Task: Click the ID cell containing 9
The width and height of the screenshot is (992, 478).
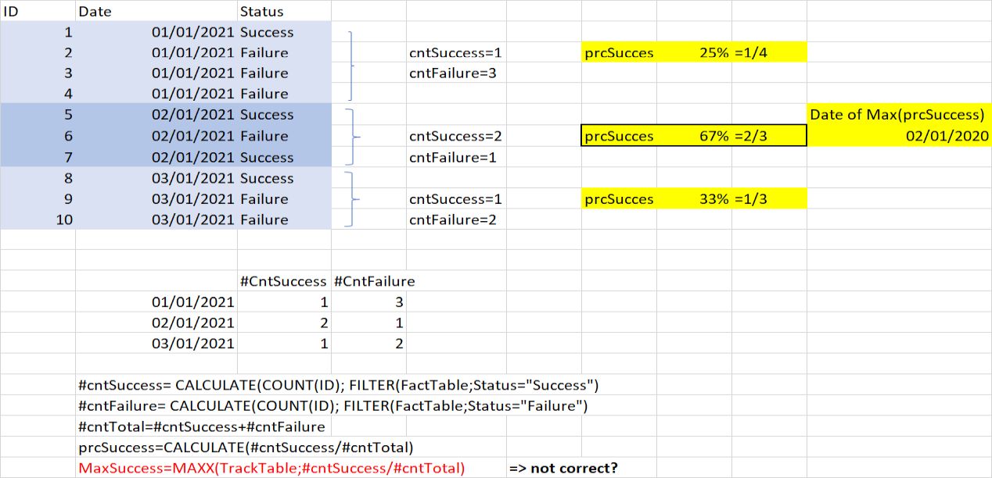Action: 38,198
